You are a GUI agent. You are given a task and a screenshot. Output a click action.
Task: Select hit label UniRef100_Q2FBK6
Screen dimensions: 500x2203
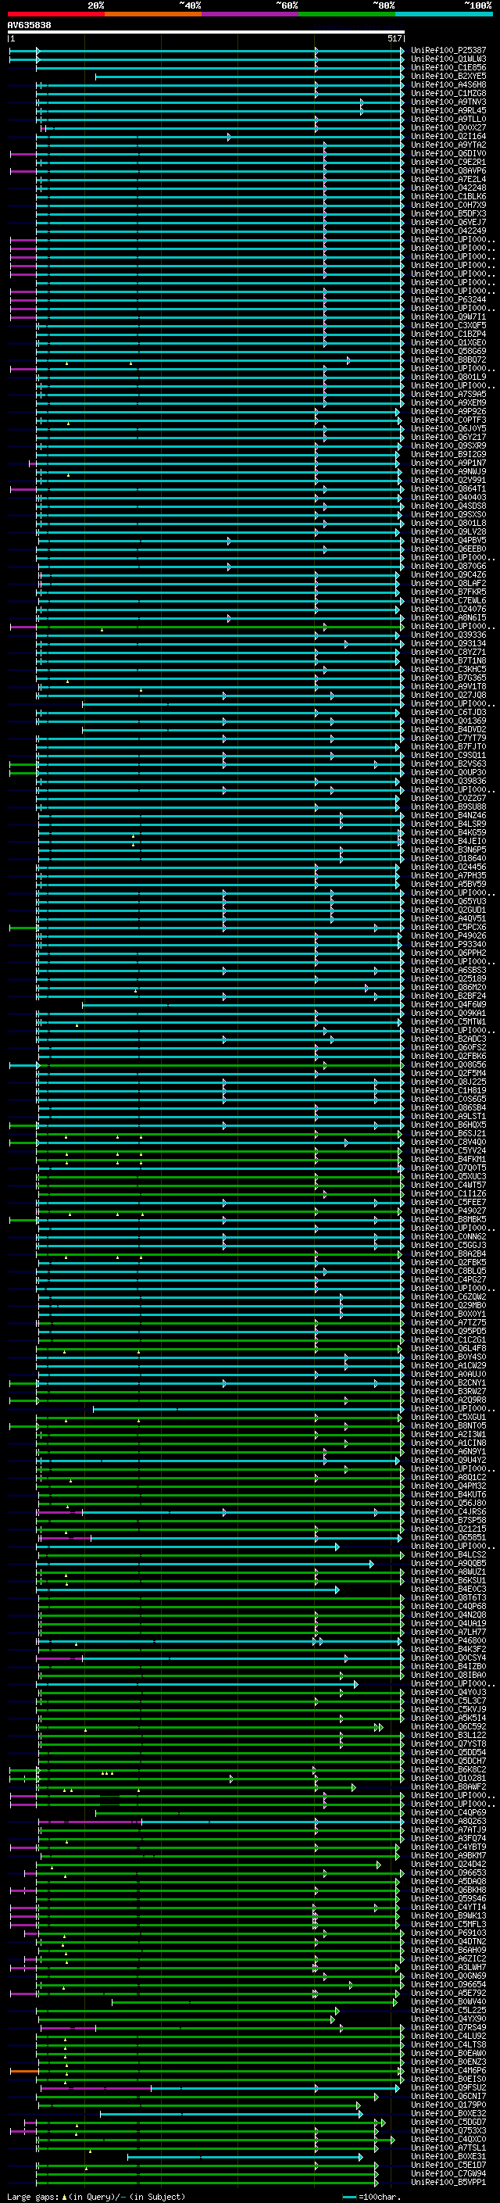(448, 1057)
